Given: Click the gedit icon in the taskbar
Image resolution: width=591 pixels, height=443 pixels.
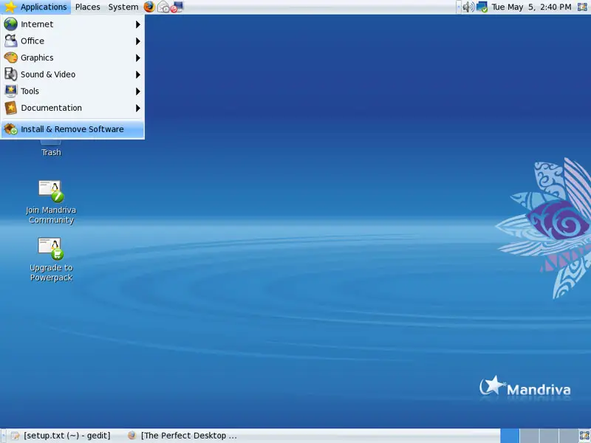Looking at the screenshot, I should (x=16, y=436).
